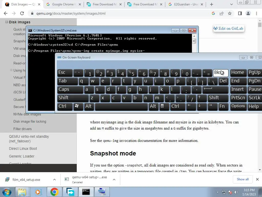Click the menu key on keyboard

tap(164, 107)
